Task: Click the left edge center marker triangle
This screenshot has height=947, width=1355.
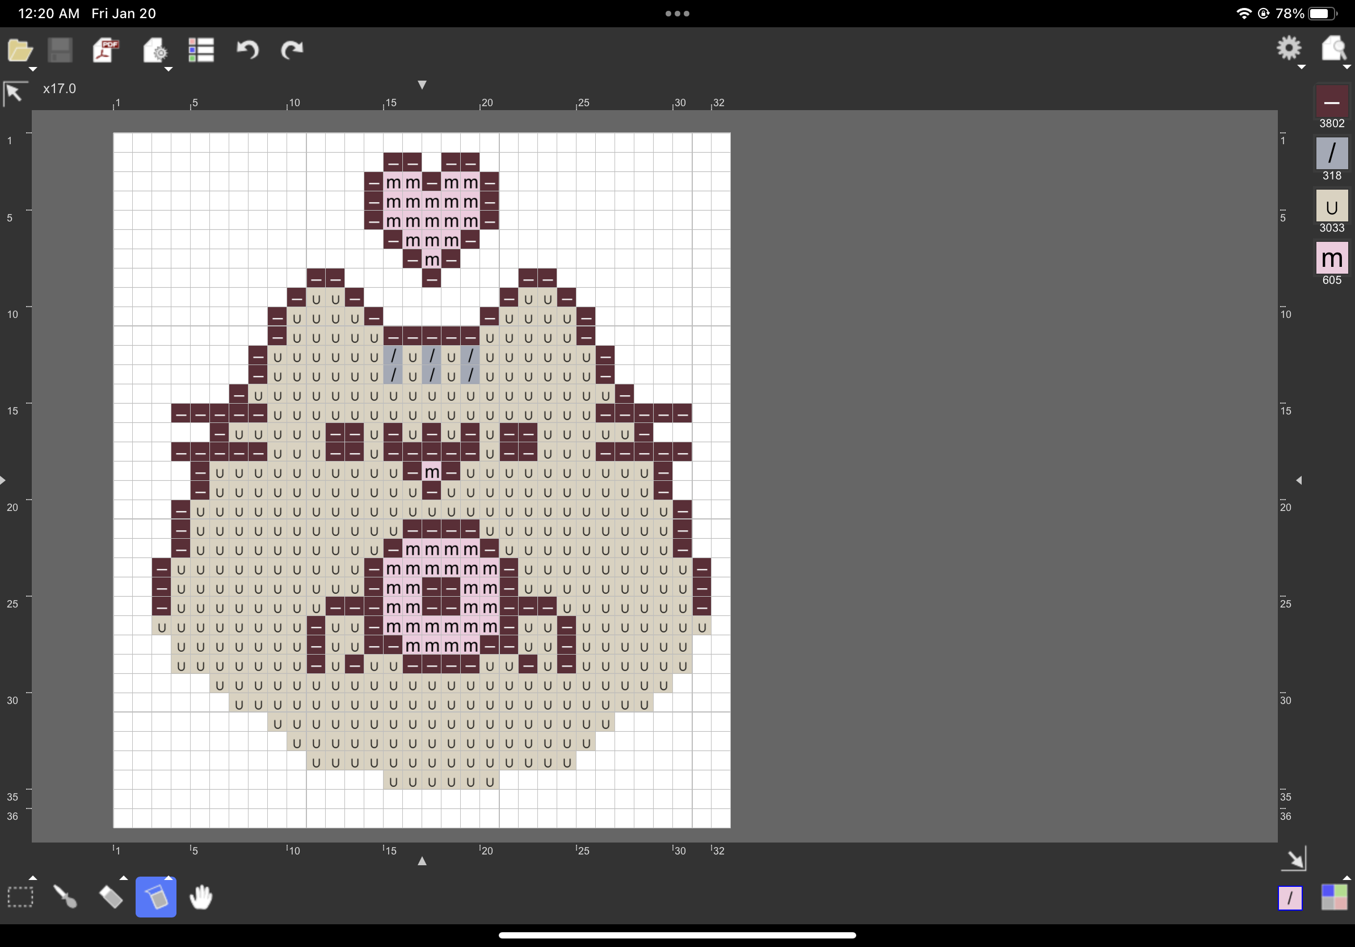Action: 3,480
